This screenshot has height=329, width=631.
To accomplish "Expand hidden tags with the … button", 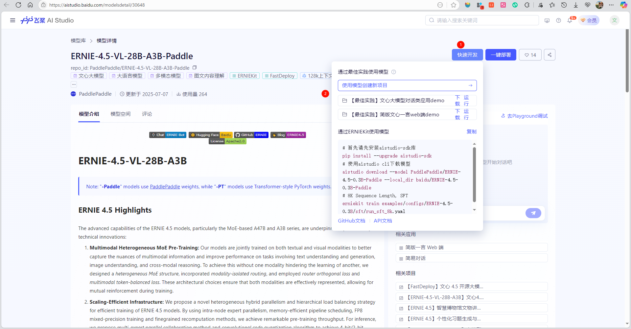I will point(74,84).
